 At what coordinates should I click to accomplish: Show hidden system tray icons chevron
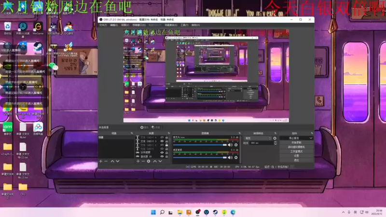(x=343, y=212)
